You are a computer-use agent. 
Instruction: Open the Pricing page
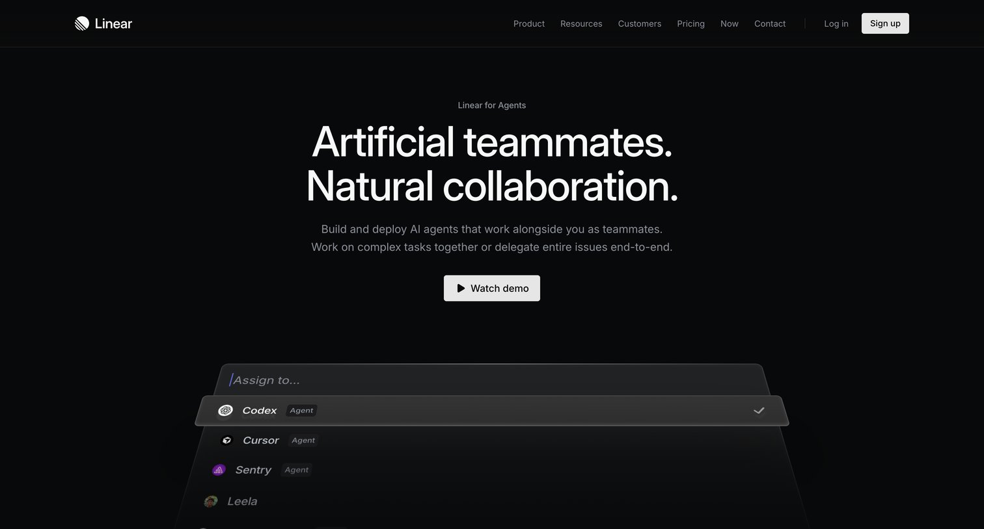[690, 23]
